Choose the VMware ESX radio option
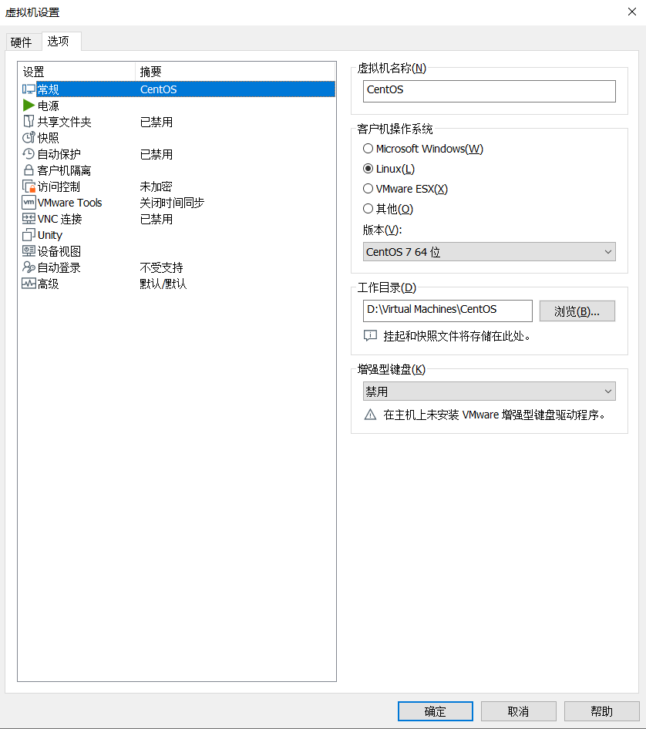This screenshot has width=646, height=729. pos(368,189)
